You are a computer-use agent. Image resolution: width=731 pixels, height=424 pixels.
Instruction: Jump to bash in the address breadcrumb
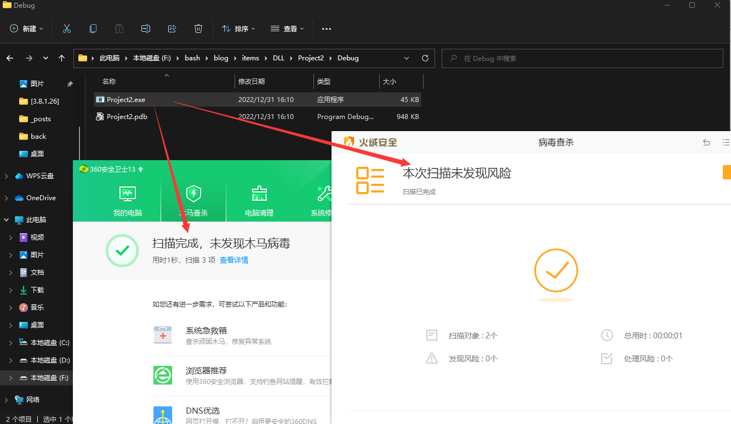tap(192, 58)
